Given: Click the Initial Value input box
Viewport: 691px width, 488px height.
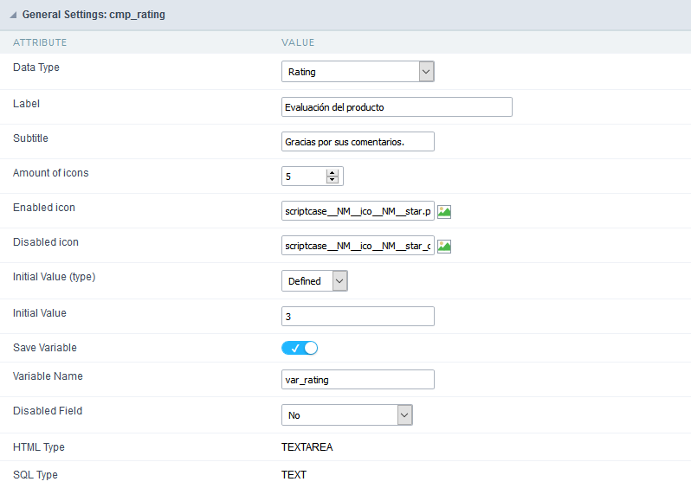Looking at the screenshot, I should (358, 317).
